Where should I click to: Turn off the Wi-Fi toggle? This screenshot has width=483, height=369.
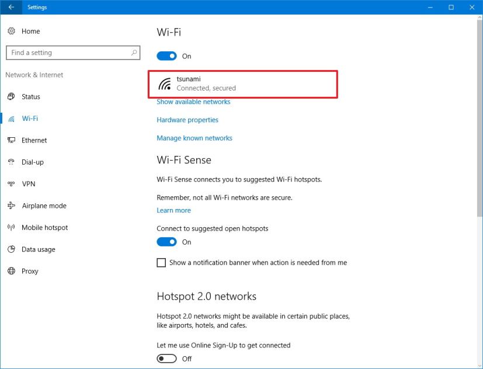pos(166,56)
